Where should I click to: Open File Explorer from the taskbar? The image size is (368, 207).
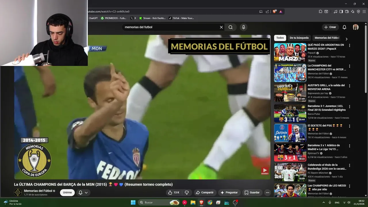pyautogui.click(x=193, y=202)
